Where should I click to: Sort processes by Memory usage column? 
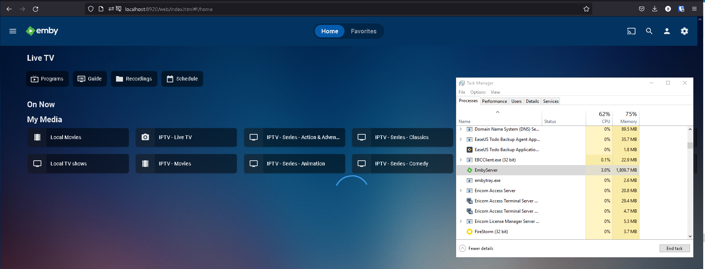pyautogui.click(x=626, y=118)
